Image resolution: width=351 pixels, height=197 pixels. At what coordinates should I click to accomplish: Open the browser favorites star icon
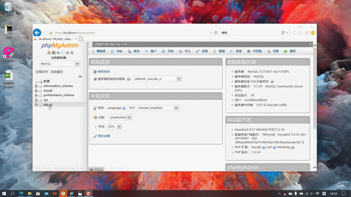[301, 33]
